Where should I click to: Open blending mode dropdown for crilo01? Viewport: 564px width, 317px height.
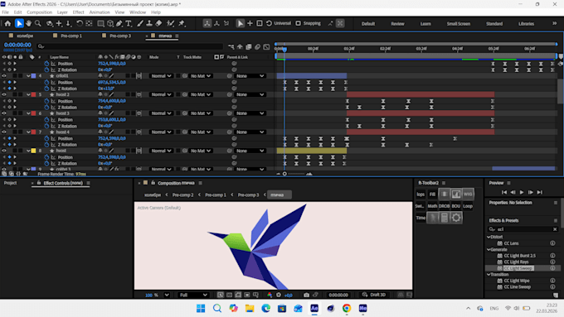pyautogui.click(x=161, y=76)
